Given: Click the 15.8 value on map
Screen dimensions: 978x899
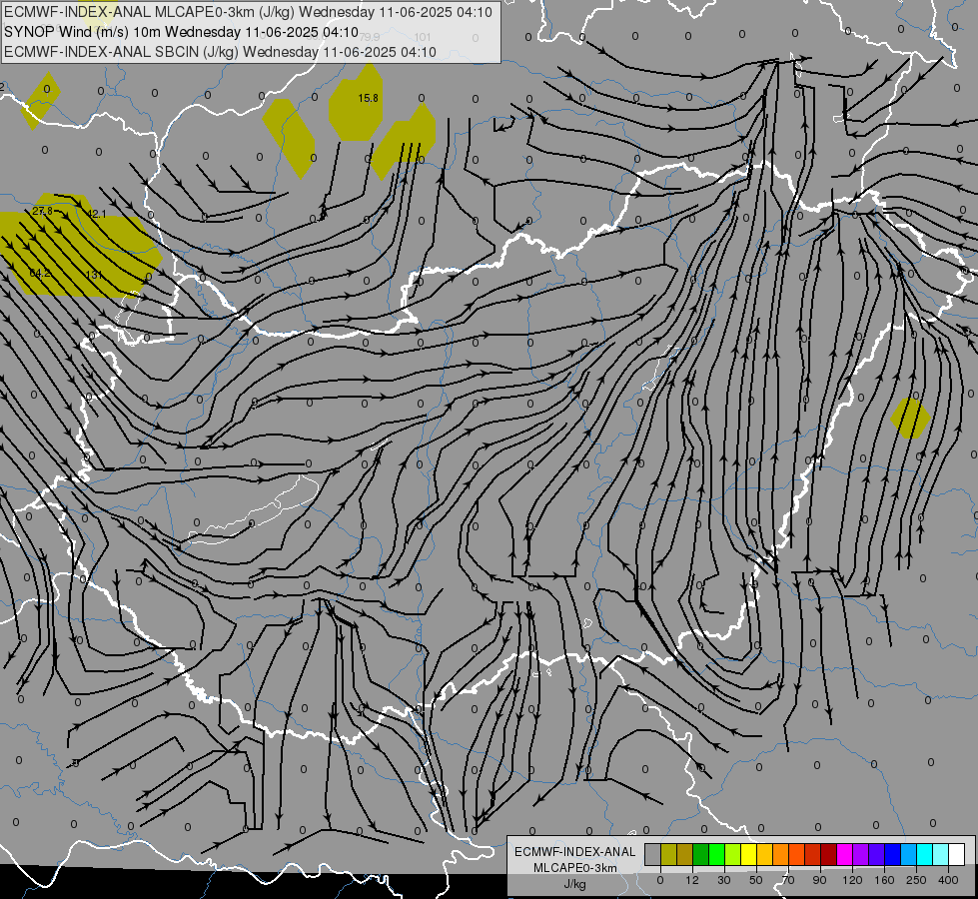Looking at the screenshot, I should pos(368,98).
